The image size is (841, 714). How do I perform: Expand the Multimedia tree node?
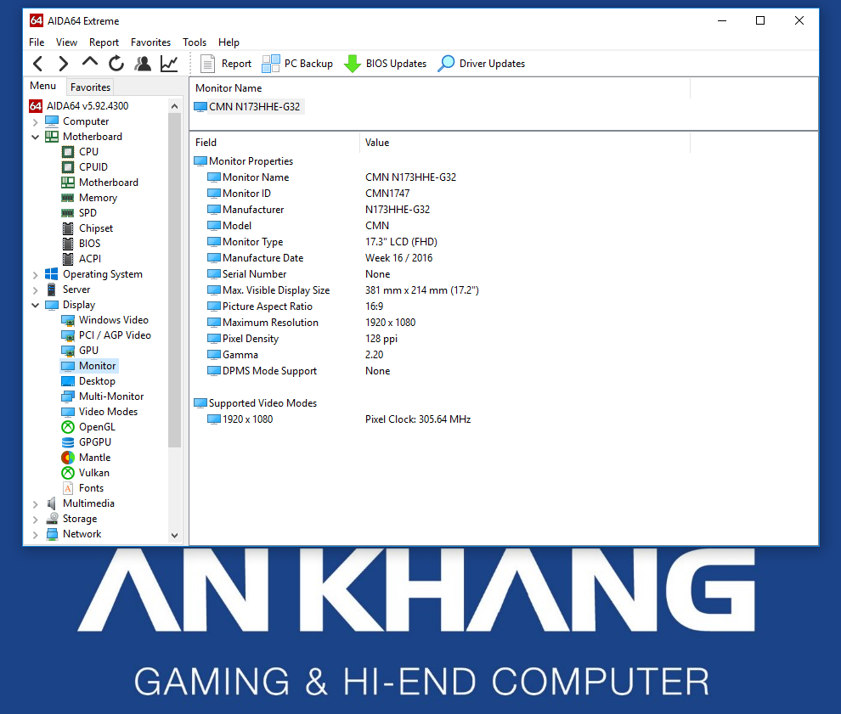[36, 503]
